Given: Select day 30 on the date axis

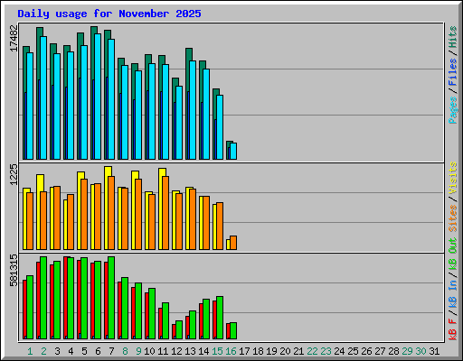Looking at the screenshot, I should (x=420, y=351).
